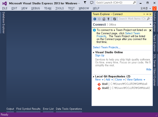Close the Team Explorer panel
This screenshot has width=158, height=117.
tap(150, 14)
